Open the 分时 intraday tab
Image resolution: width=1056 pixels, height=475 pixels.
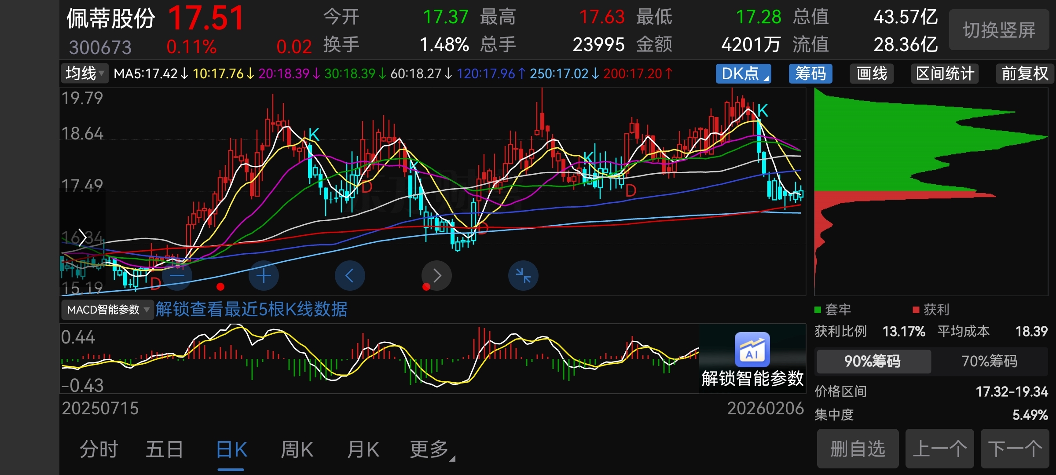point(99,449)
